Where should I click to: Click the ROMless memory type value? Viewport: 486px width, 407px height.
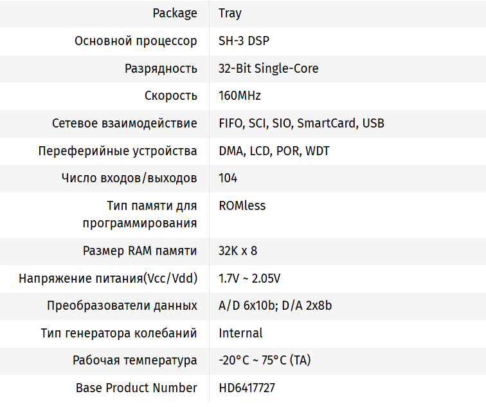point(242,206)
